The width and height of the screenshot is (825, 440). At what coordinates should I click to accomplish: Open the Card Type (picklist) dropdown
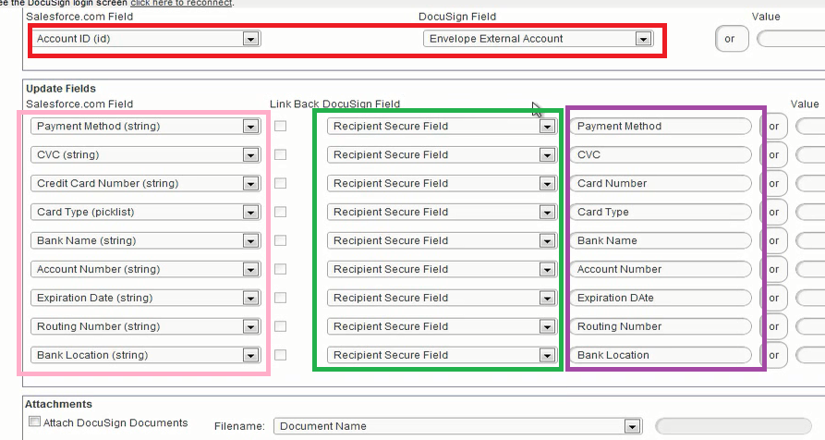[x=249, y=213]
